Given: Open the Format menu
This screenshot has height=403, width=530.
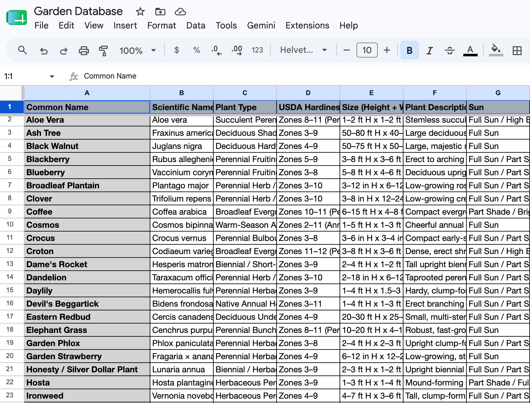Looking at the screenshot, I should tap(162, 25).
